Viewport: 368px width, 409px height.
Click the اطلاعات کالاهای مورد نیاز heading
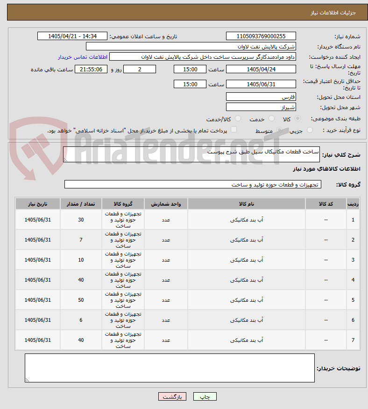click(x=326, y=169)
